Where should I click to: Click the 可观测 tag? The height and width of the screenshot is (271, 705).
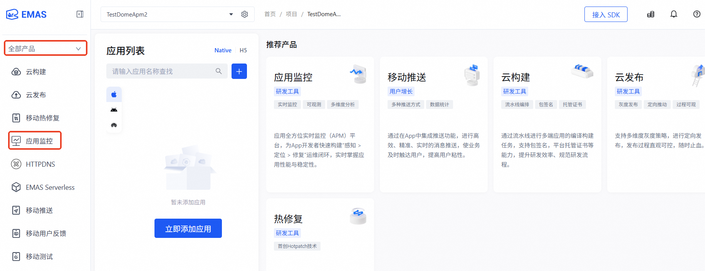(314, 105)
